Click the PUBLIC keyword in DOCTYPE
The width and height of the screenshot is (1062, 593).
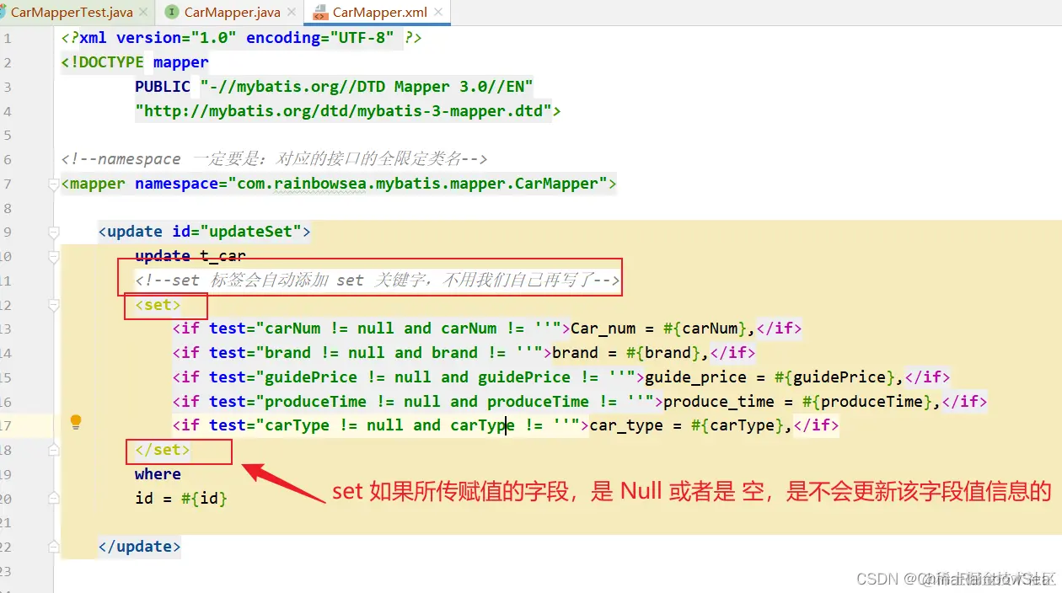point(163,87)
